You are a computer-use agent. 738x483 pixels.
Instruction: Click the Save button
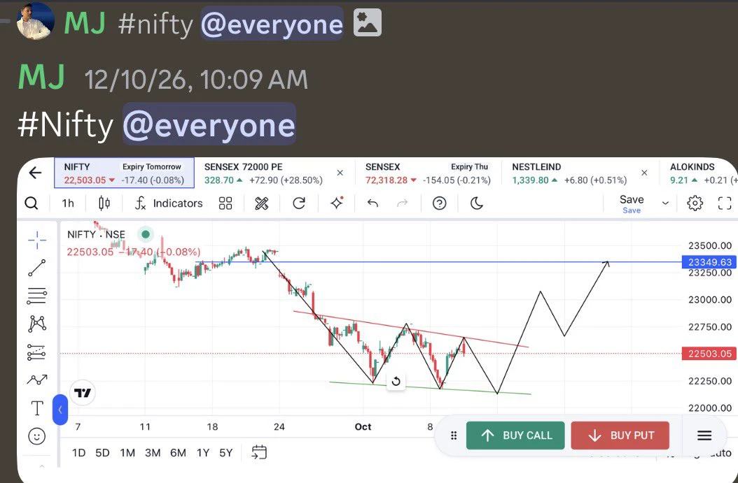click(632, 204)
